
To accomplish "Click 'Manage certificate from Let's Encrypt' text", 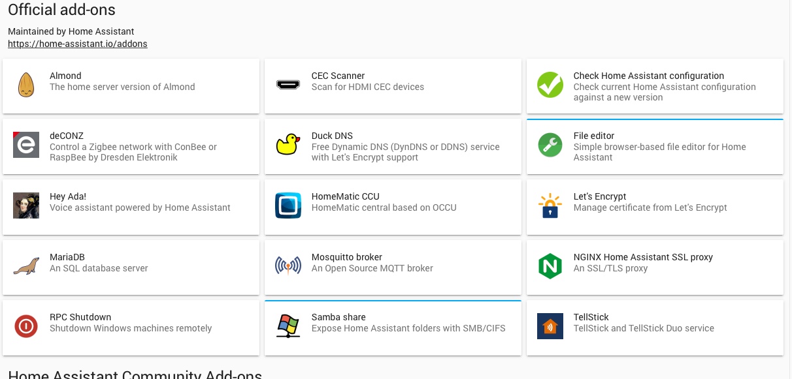I will [650, 207].
